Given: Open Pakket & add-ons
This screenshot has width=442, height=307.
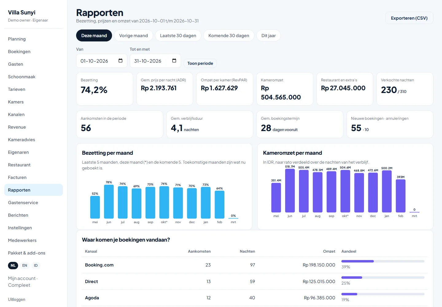Looking at the screenshot, I should click(x=33, y=253).
